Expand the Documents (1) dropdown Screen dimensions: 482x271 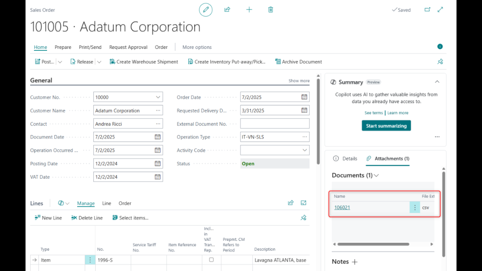(376, 175)
